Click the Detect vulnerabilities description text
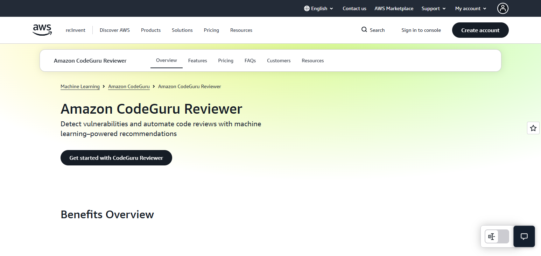The width and height of the screenshot is (541, 256). (x=161, y=129)
